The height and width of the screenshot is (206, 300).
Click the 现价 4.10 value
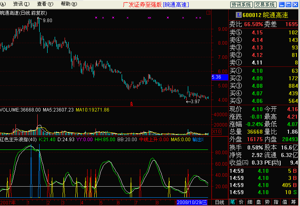257,109
